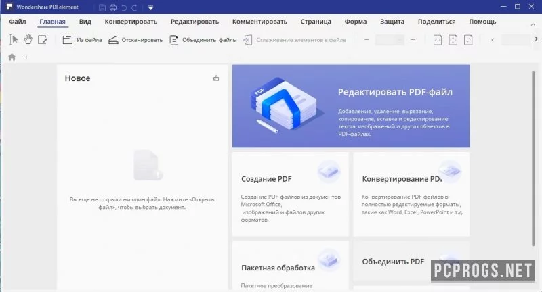Create PDF from file via "Из файла"

(x=82, y=40)
